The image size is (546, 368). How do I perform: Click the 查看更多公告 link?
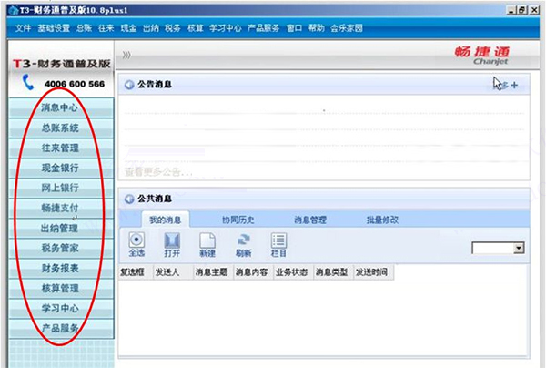click(x=158, y=172)
